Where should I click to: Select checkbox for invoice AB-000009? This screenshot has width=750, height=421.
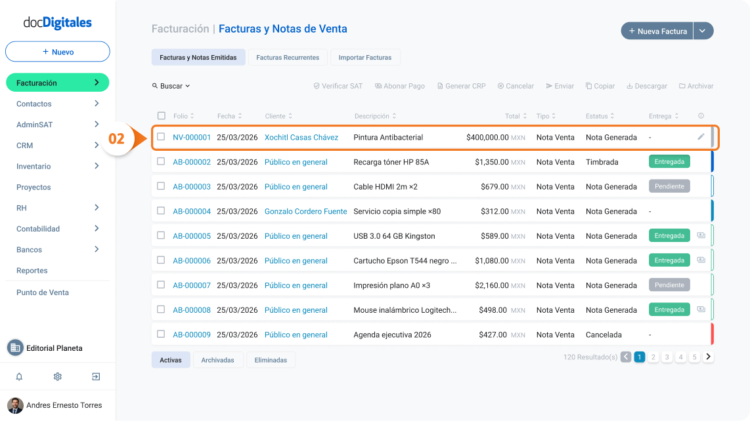tap(161, 334)
